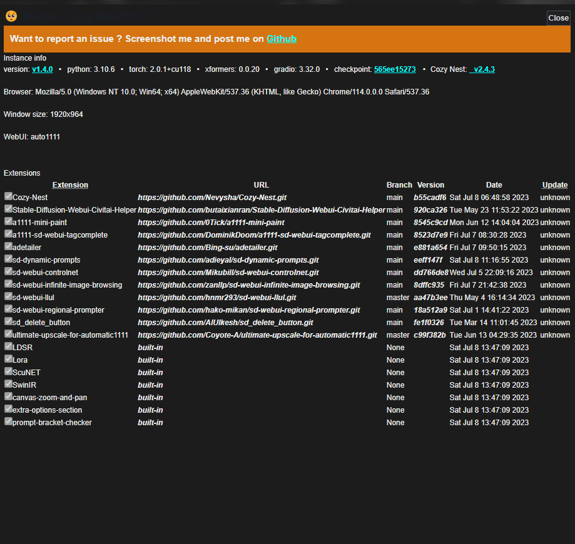Screen dimensions: 575x544
Task: Toggle Stable-Diffusion-Webui-Civitai-Helper checkbox
Action: pos(8,209)
